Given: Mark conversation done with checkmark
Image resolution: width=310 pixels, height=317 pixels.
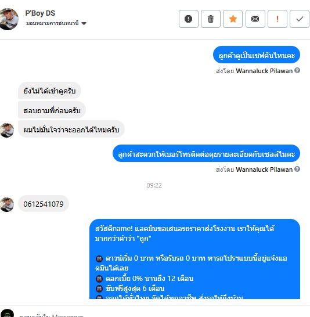Looking at the screenshot, I should pyautogui.click(x=300, y=19).
